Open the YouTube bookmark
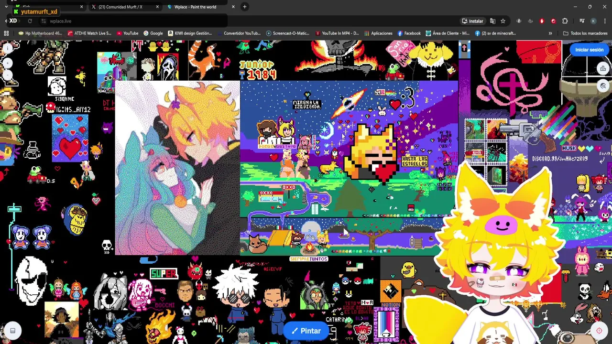612x344 pixels. [127, 33]
